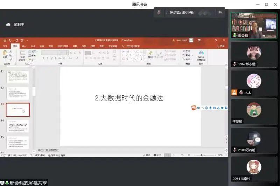Switch to the Design ribbon tab
Image resolution: width=280 pixels, height=186 pixels.
[33, 46]
